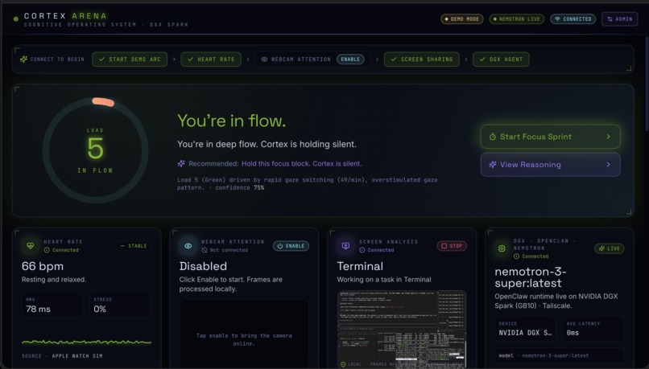649x369 pixels.
Task: Click the connected status icon under Screen Analysis
Action: pyautogui.click(x=362, y=250)
